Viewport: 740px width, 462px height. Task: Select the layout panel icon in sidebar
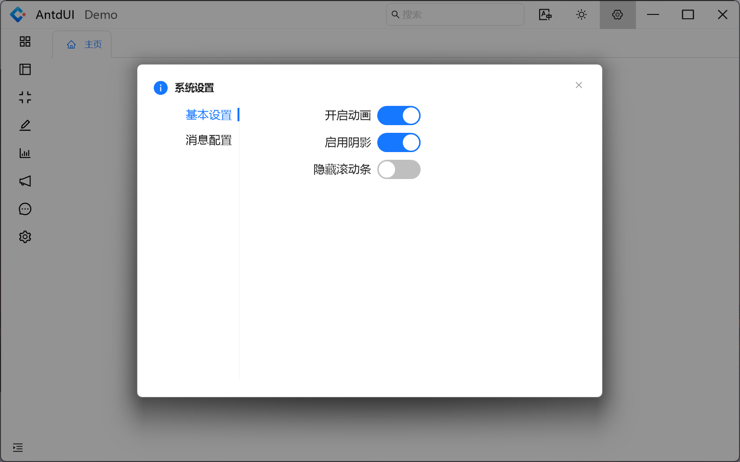(x=25, y=69)
